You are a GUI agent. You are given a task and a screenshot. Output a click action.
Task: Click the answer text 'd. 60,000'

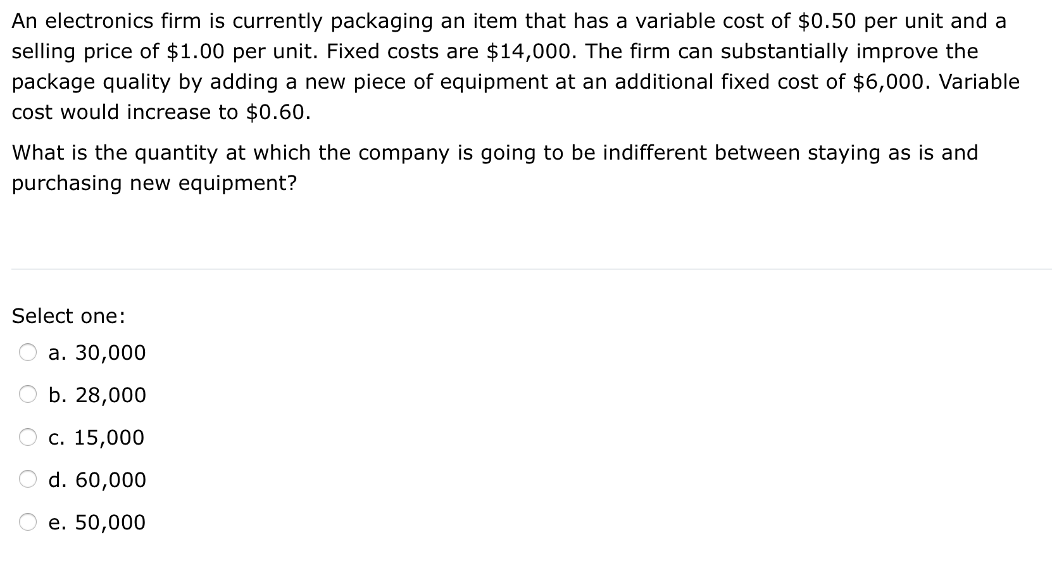tap(96, 479)
